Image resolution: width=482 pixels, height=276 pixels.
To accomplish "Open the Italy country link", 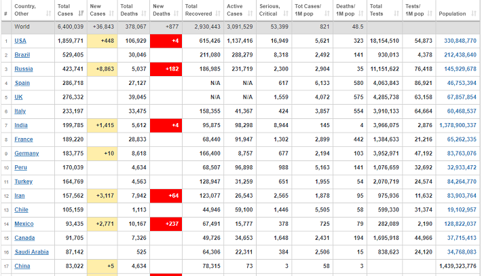I will pyautogui.click(x=20, y=111).
